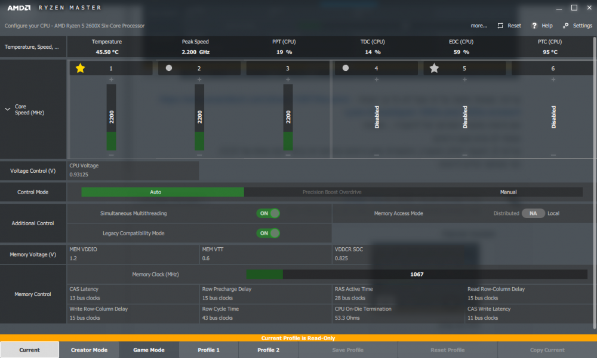Click the core 3 speed bar

point(288,117)
